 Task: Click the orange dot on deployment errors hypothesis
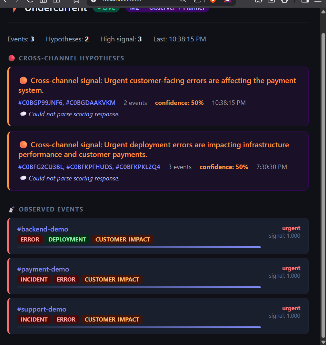pyautogui.click(x=23, y=145)
